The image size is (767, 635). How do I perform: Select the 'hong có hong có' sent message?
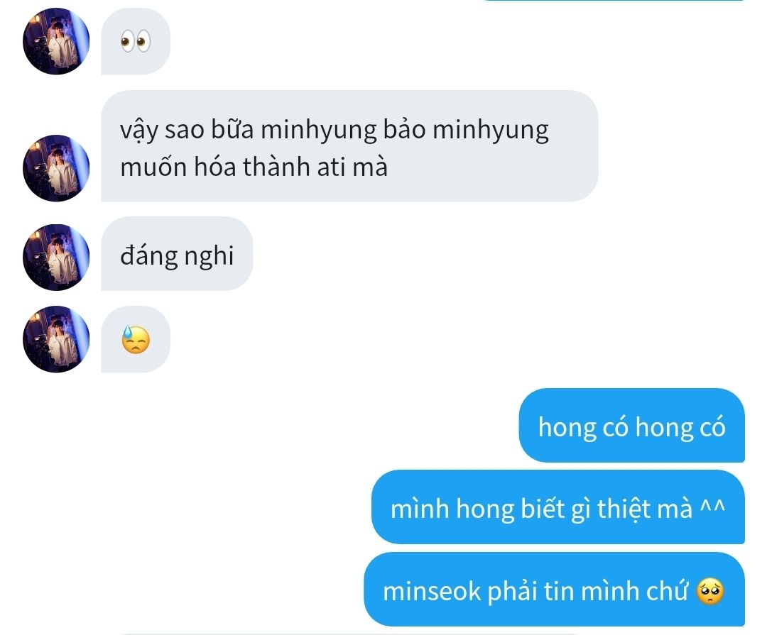click(631, 425)
